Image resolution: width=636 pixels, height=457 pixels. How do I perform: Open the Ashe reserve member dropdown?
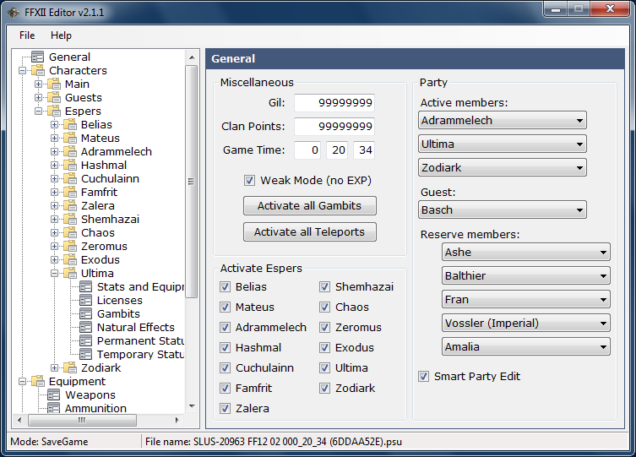tap(526, 253)
